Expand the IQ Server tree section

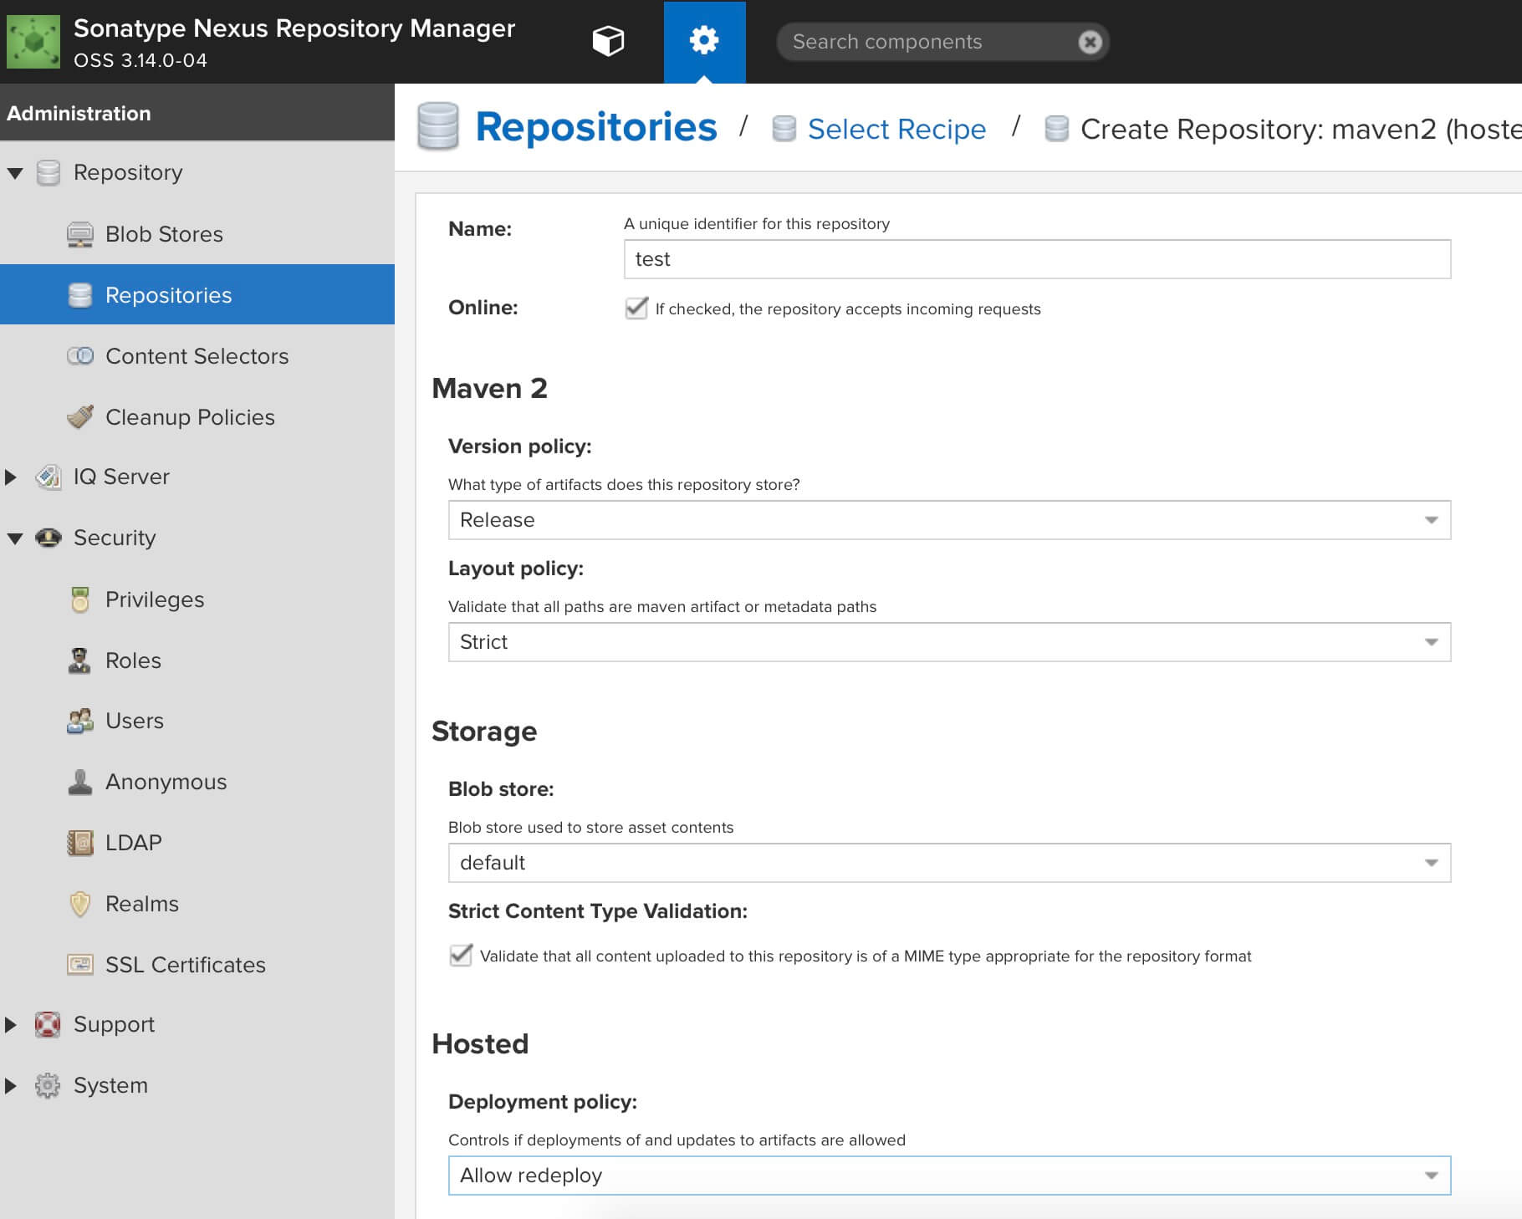coord(11,477)
